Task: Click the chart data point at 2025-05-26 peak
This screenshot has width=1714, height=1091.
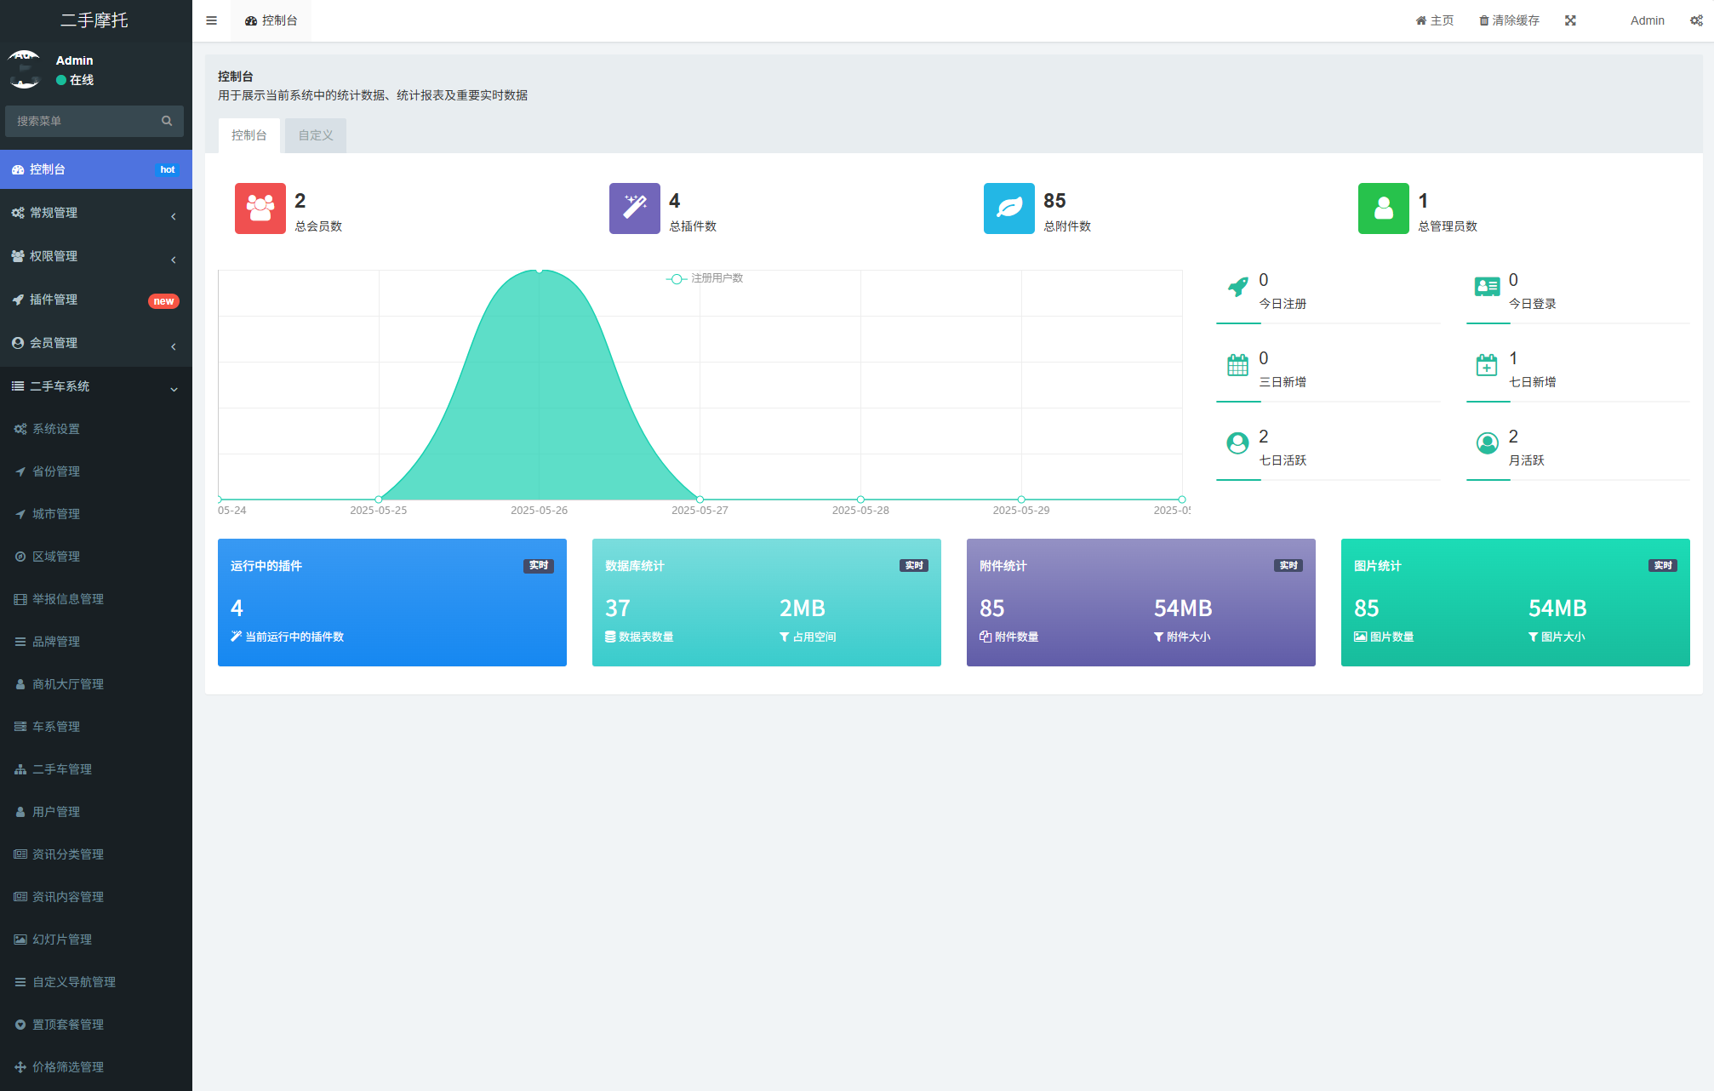Action: pos(539,270)
